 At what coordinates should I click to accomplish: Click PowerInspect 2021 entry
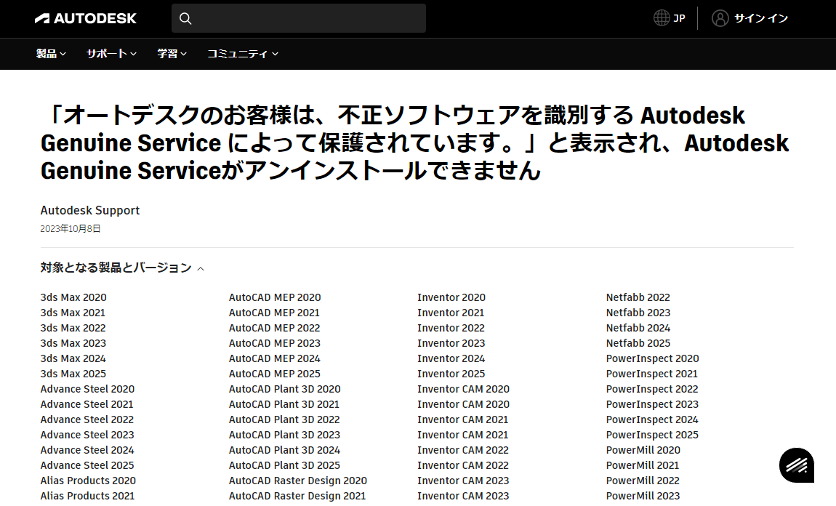click(651, 374)
